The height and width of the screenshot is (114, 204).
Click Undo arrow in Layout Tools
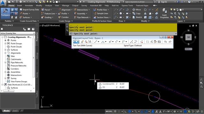click(x=165, y=42)
